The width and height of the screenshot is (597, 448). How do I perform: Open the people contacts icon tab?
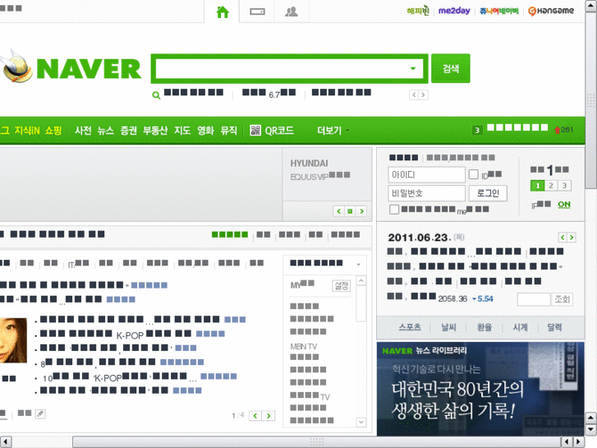point(292,12)
